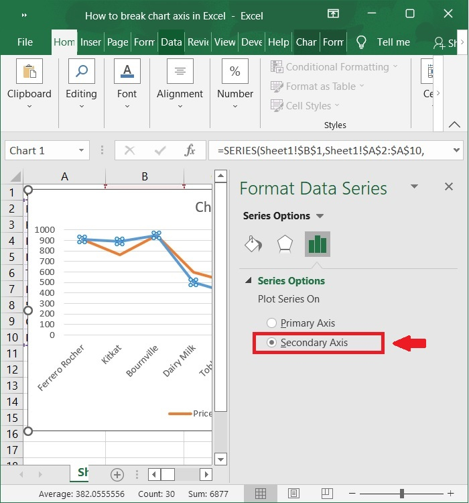Click the Tell me search box
Screen dimensions: 469x503
click(393, 42)
